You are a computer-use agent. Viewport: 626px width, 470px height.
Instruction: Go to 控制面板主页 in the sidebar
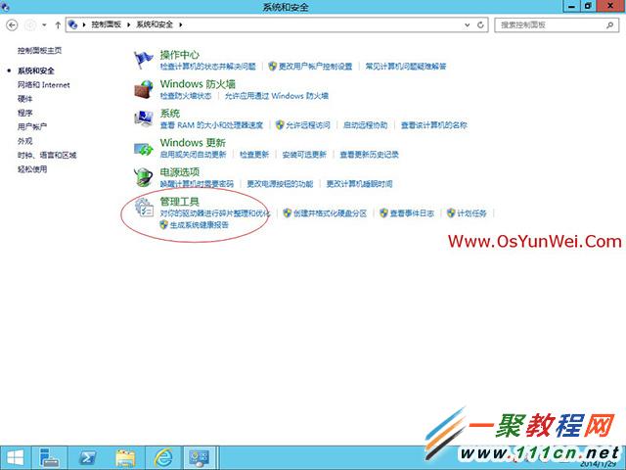pos(39,50)
